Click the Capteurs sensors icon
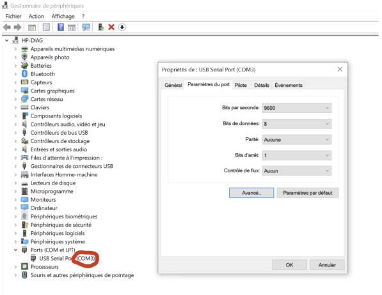 [24, 82]
